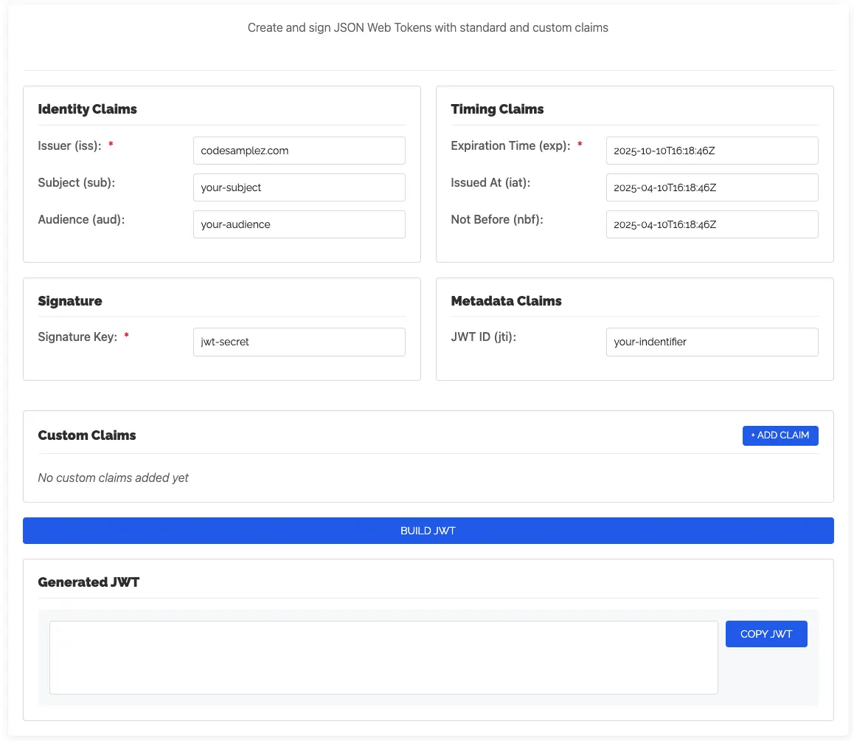Image resolution: width=854 pixels, height=741 pixels.
Task: Click the Expiration Time (exp) input
Action: coord(712,151)
